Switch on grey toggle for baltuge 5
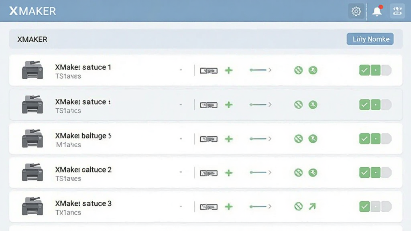Viewport: 411px width, 231px height. pyautogui.click(x=387, y=138)
